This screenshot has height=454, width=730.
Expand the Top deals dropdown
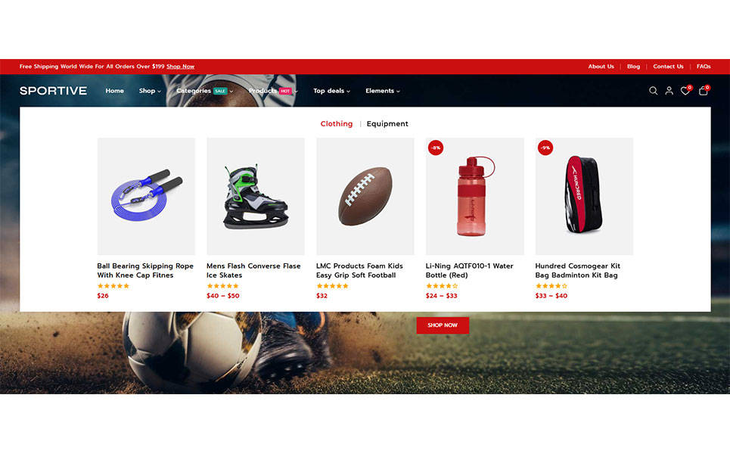tap(331, 91)
